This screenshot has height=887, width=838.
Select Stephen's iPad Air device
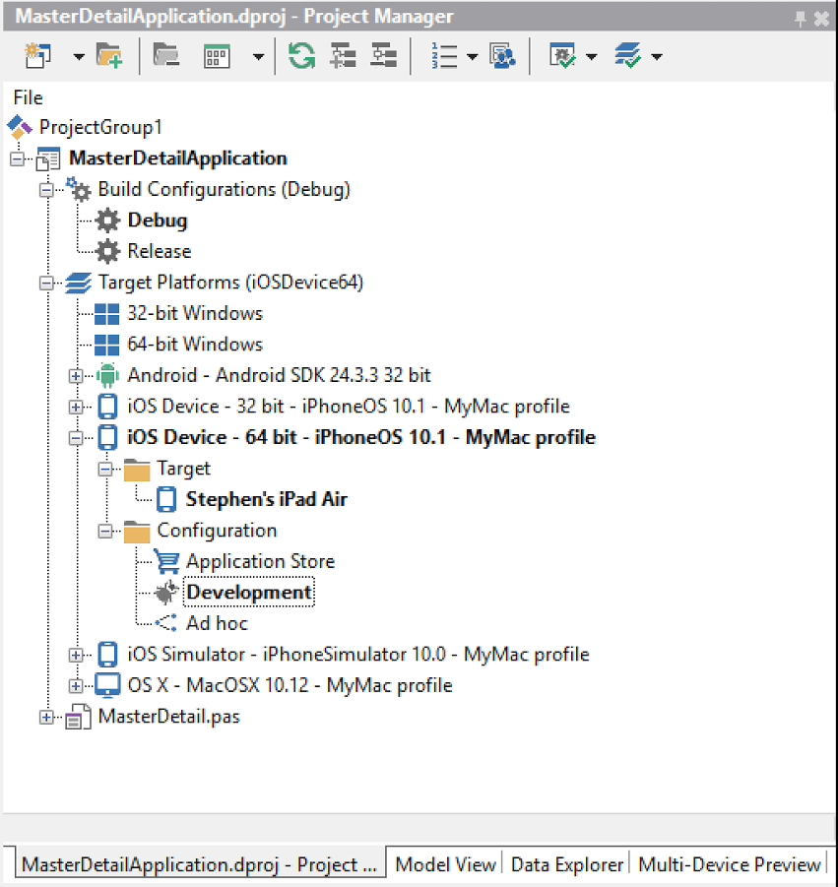pos(266,499)
